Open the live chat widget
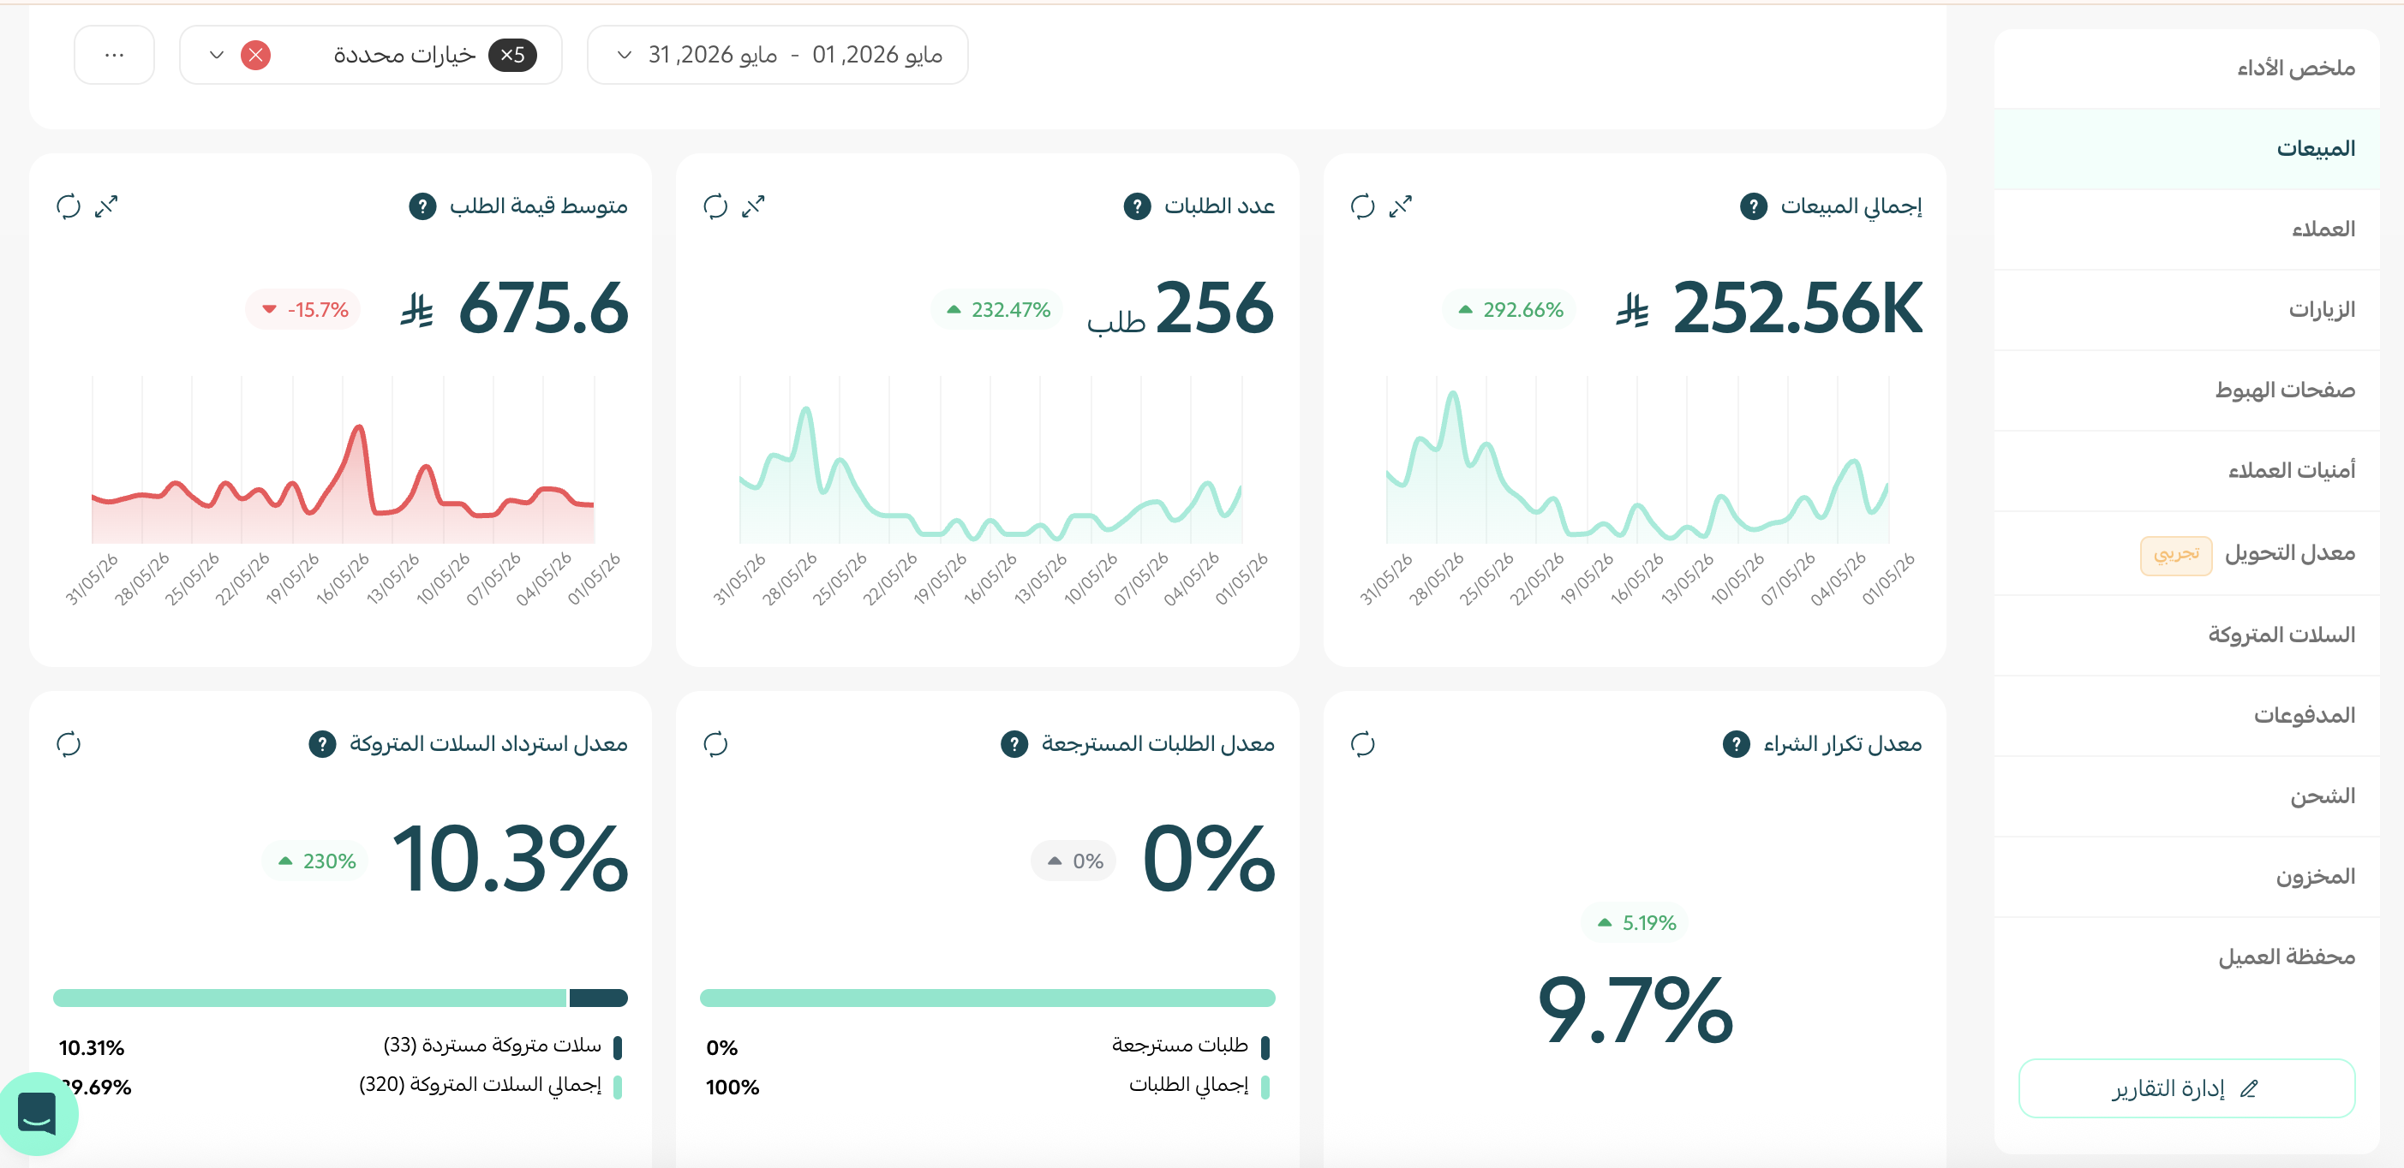The width and height of the screenshot is (2404, 1168). point(38,1113)
